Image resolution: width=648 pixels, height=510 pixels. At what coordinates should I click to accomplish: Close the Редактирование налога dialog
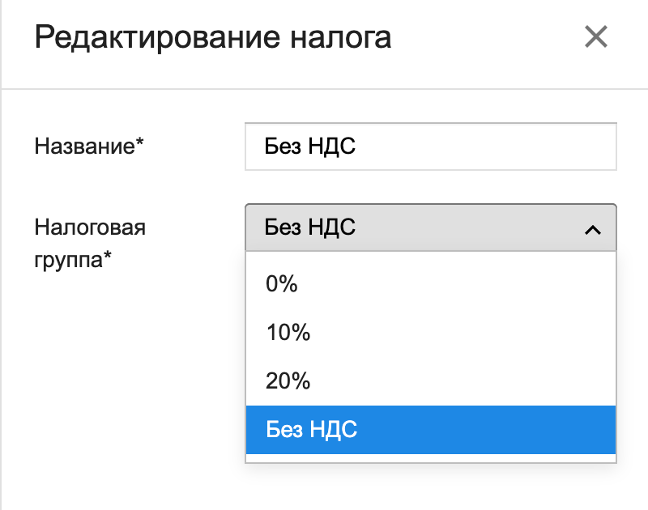click(x=595, y=37)
